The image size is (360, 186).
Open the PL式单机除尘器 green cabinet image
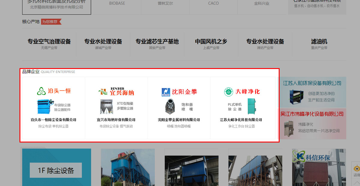pyautogui.click(x=252, y=106)
